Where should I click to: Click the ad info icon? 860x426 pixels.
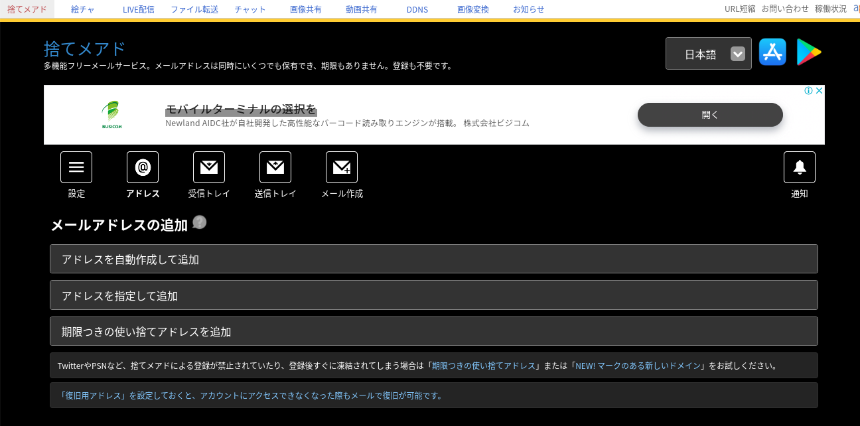coord(809,91)
